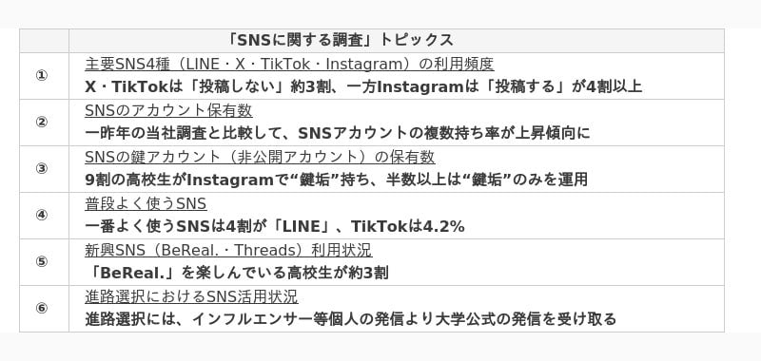Image resolution: width=761 pixels, height=361 pixels.
Task: Click the circled number ⑤ cell
Action: coord(44,262)
